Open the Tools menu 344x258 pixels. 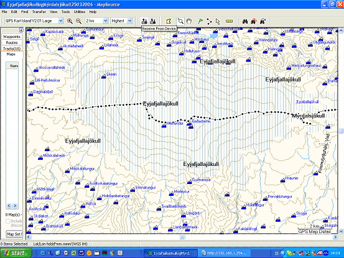click(65, 12)
